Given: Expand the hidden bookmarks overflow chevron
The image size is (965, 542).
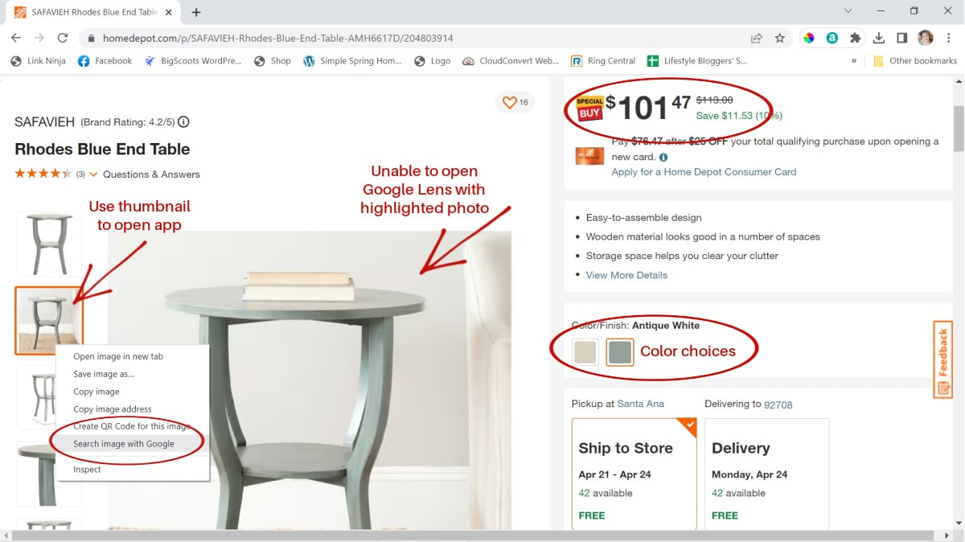Looking at the screenshot, I should pos(853,60).
